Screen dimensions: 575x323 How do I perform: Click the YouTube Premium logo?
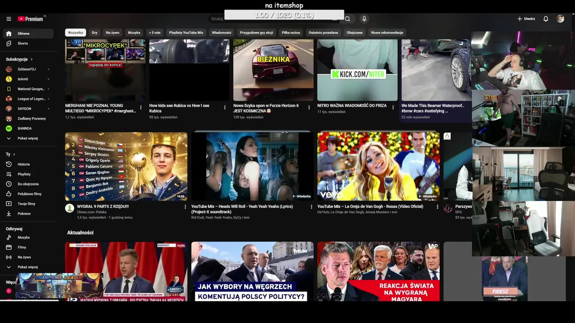coord(31,19)
